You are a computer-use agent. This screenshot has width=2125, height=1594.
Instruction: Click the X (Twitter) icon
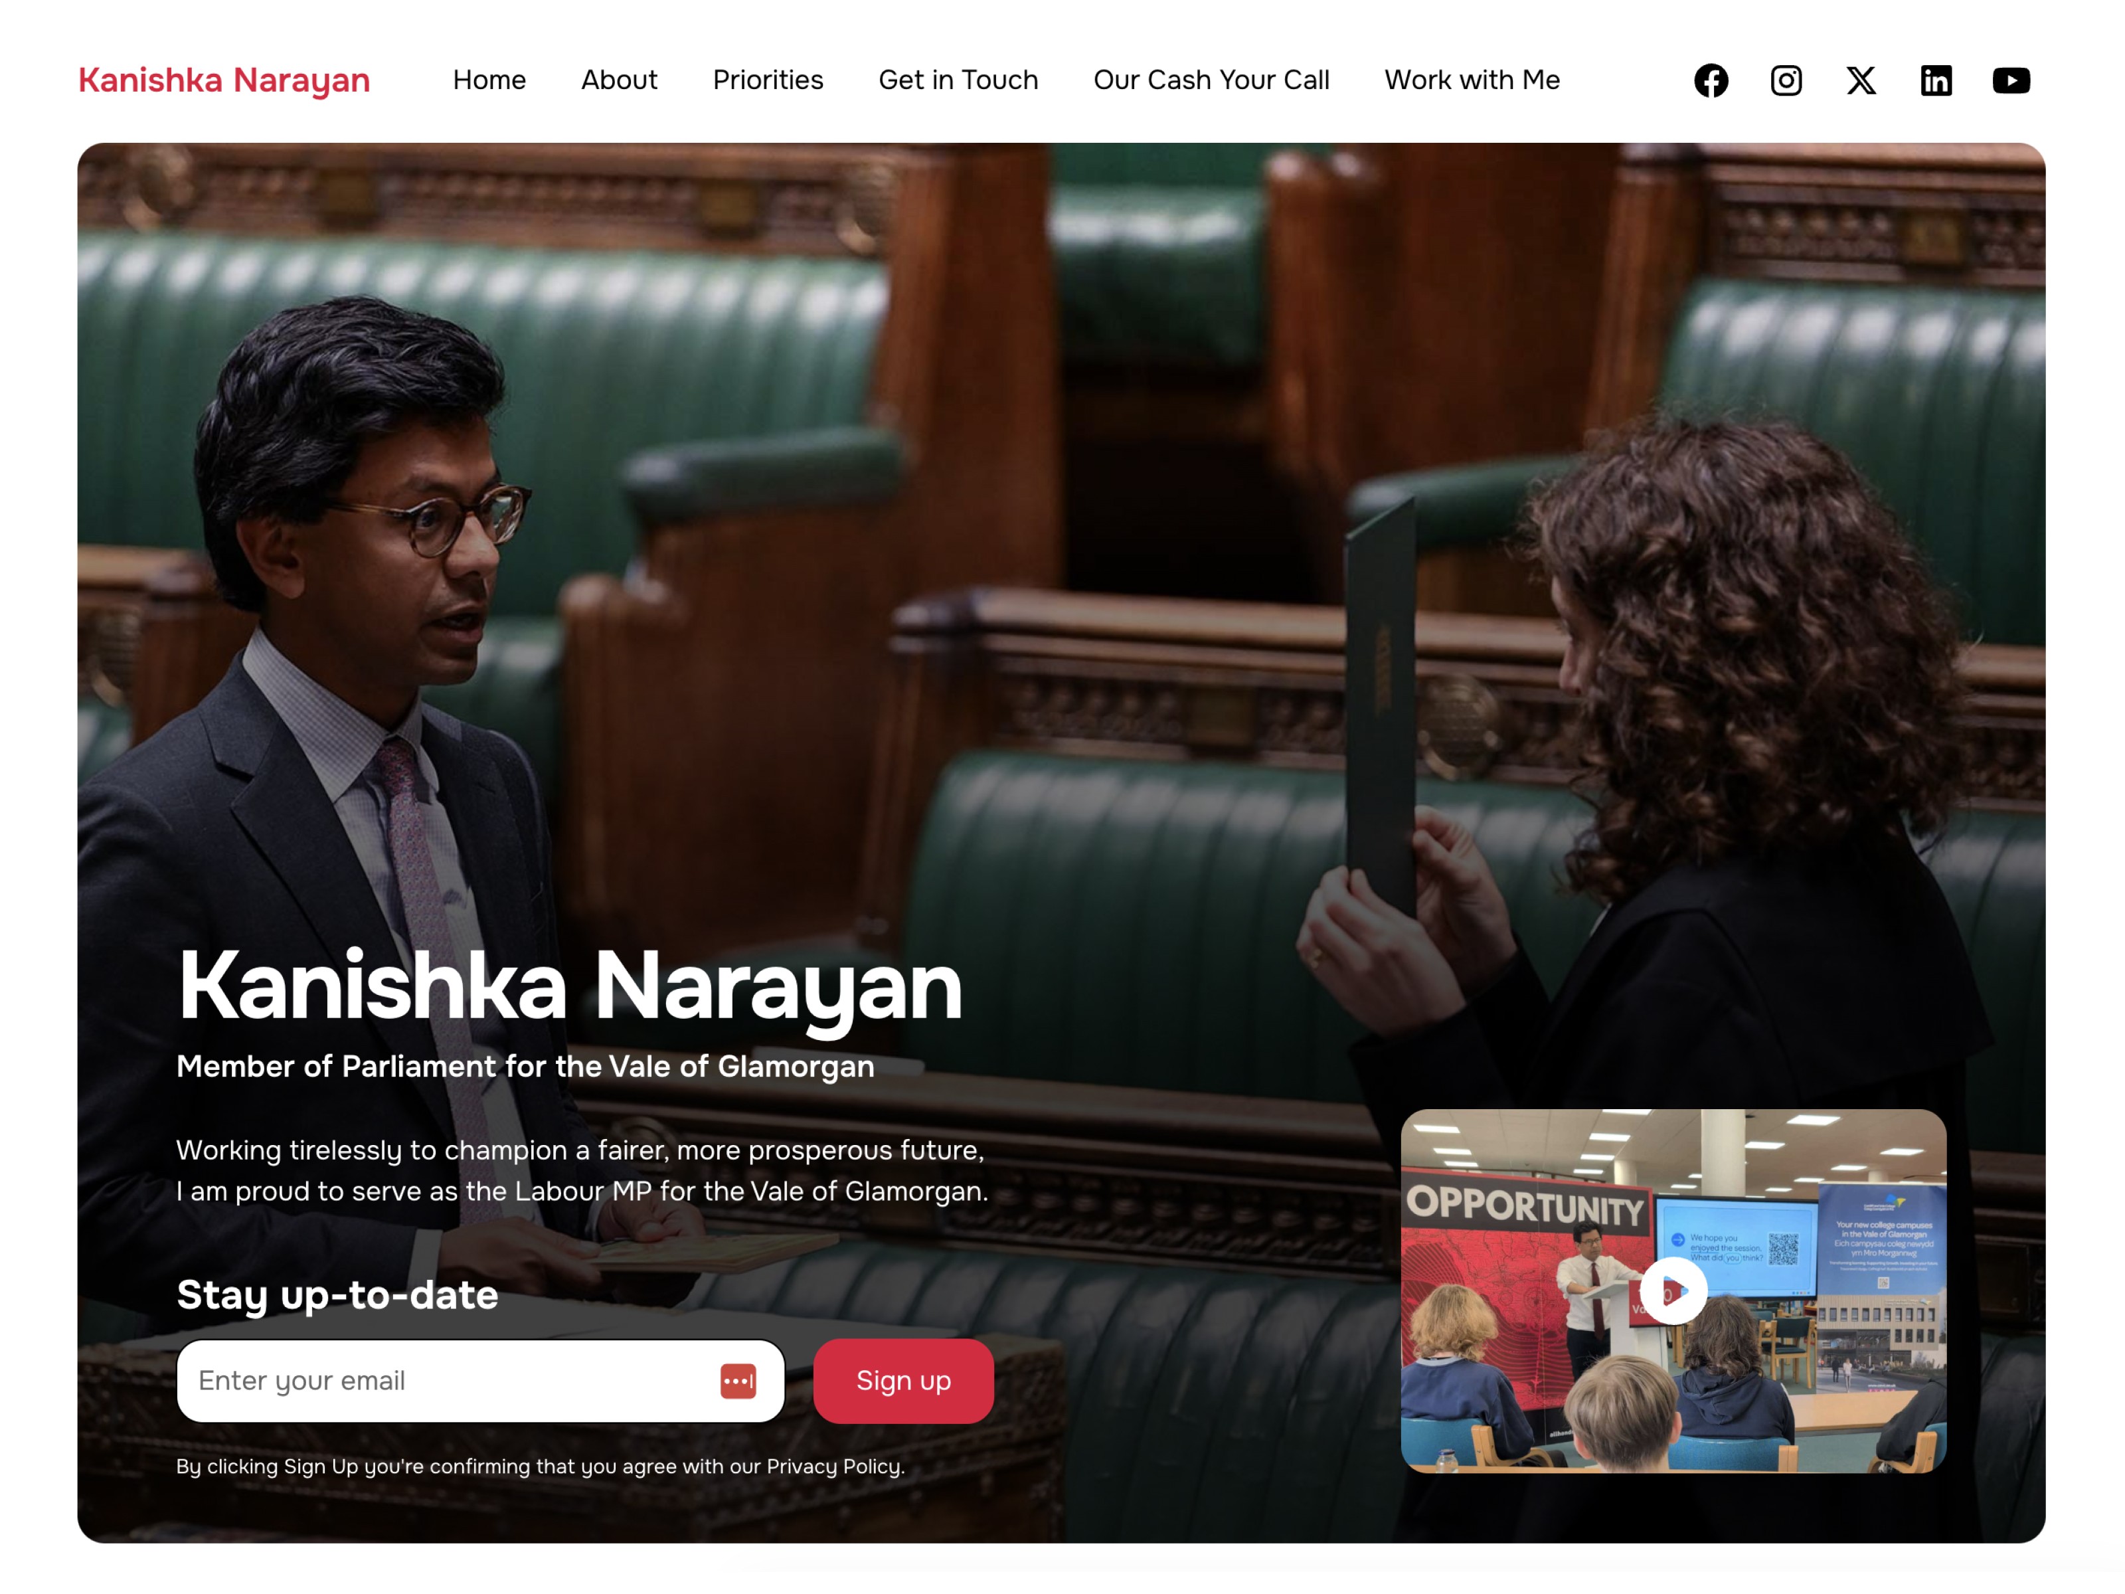1861,81
